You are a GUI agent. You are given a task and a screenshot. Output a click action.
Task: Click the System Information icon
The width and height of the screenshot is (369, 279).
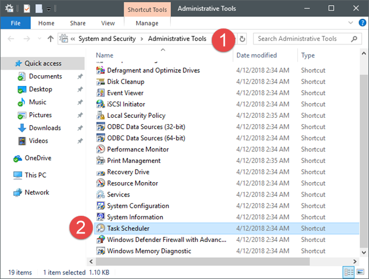[x=100, y=217]
